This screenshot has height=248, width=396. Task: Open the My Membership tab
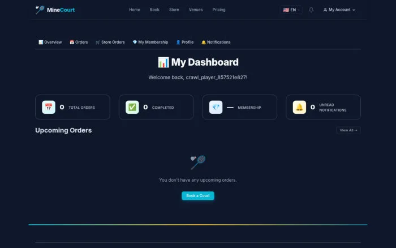(150, 42)
